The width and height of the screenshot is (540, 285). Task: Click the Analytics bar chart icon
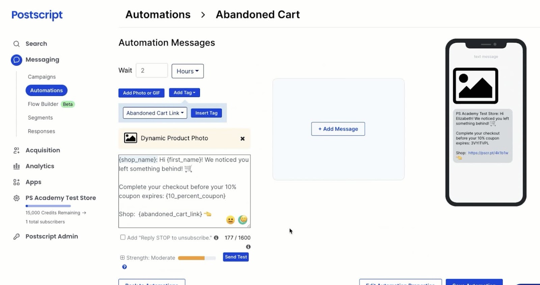pyautogui.click(x=16, y=166)
